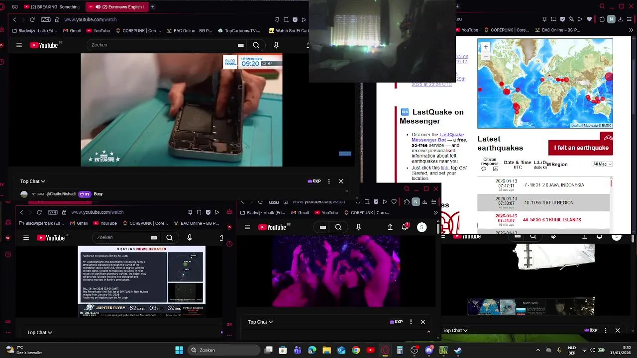Close chat panel in bottom-right window

pos(618,330)
